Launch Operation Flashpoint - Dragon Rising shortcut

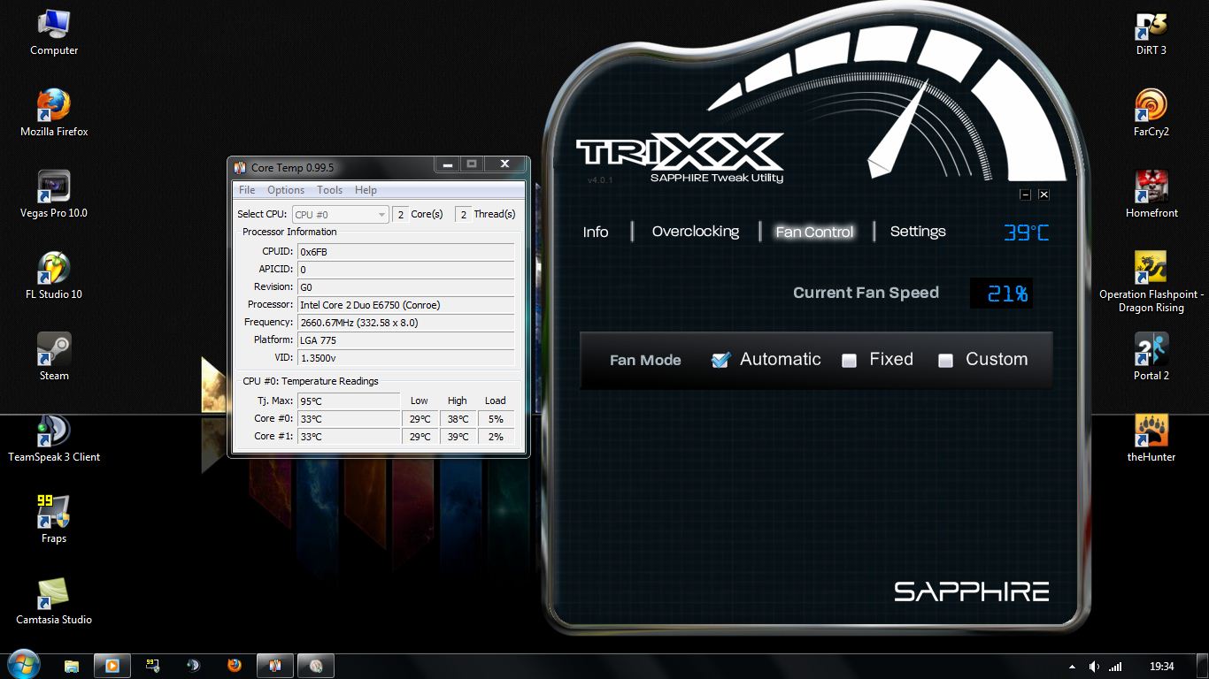click(1151, 283)
